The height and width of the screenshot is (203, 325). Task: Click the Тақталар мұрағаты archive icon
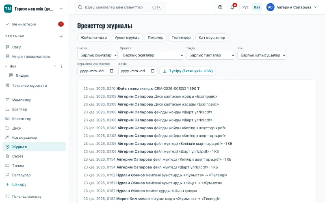pyautogui.click(x=7, y=85)
